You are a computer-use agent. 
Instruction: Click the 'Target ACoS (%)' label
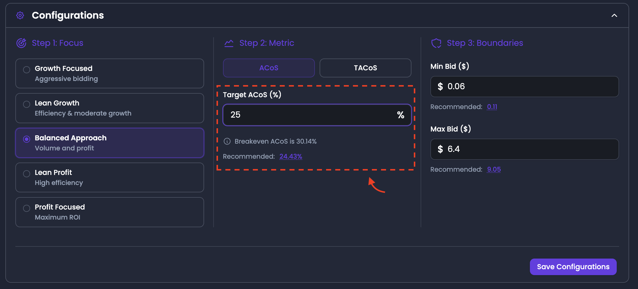252,95
